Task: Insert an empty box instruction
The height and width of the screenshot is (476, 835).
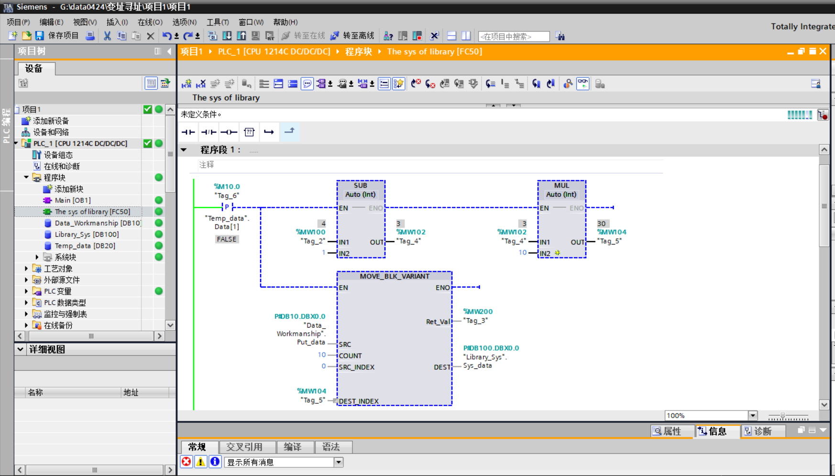Action: [x=249, y=132]
